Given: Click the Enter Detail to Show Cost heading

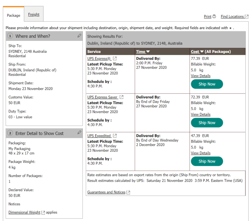Looking at the screenshot, I should click(x=39, y=133).
